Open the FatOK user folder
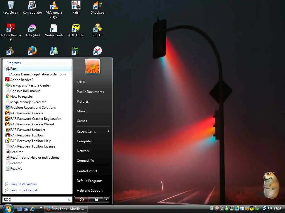The height and width of the screenshot is (213, 285). click(x=81, y=82)
